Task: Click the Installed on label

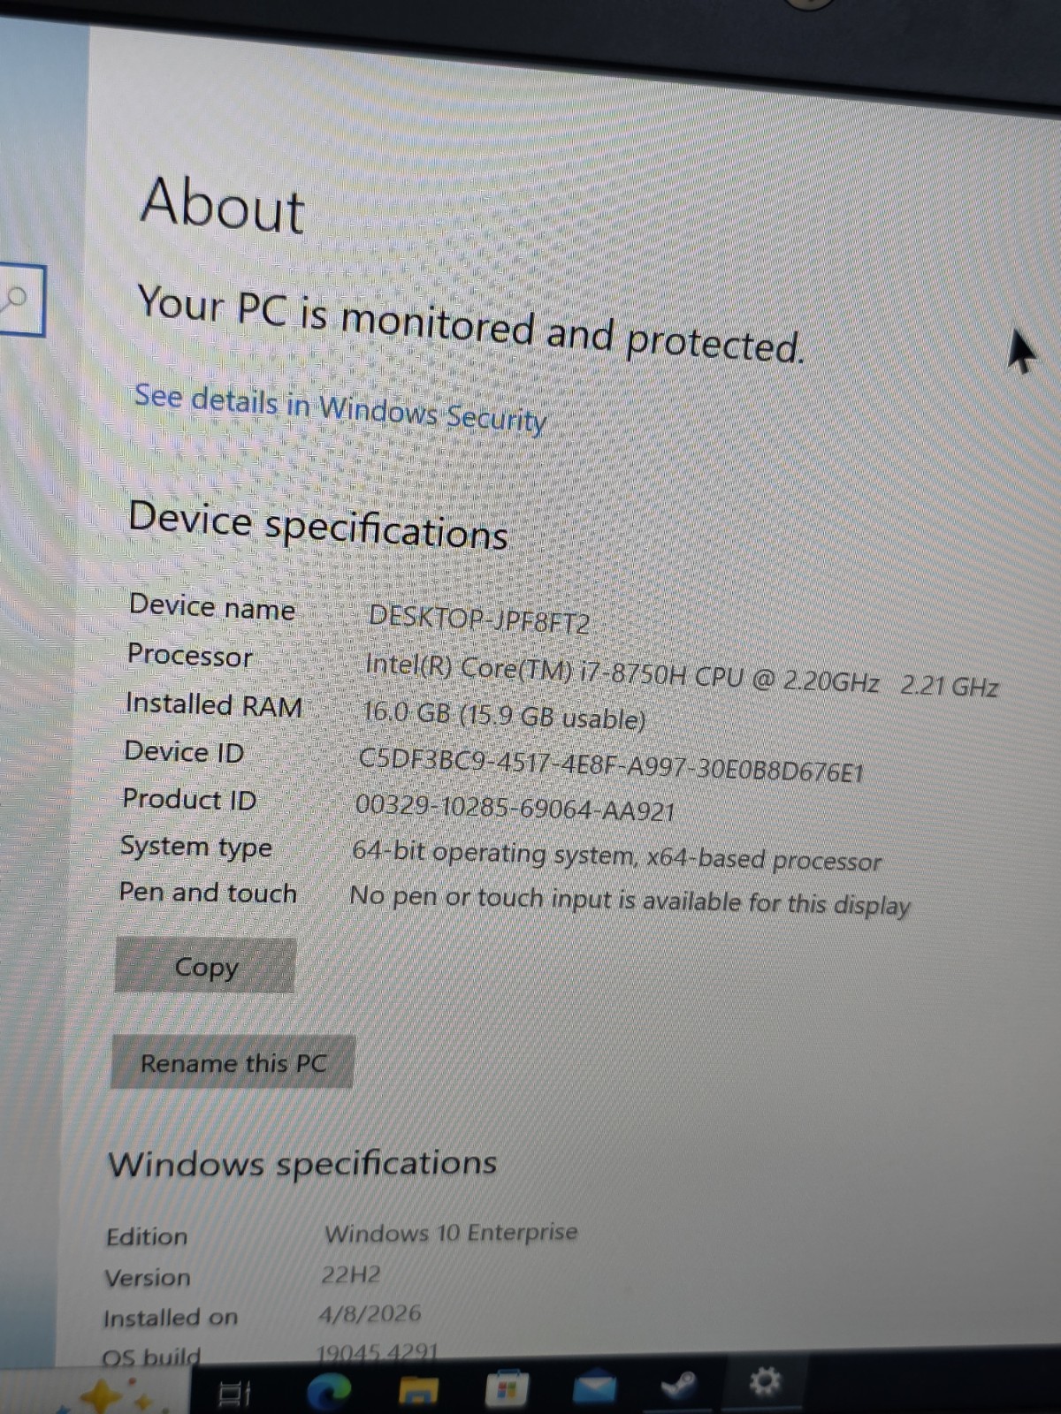Action: tap(171, 1319)
